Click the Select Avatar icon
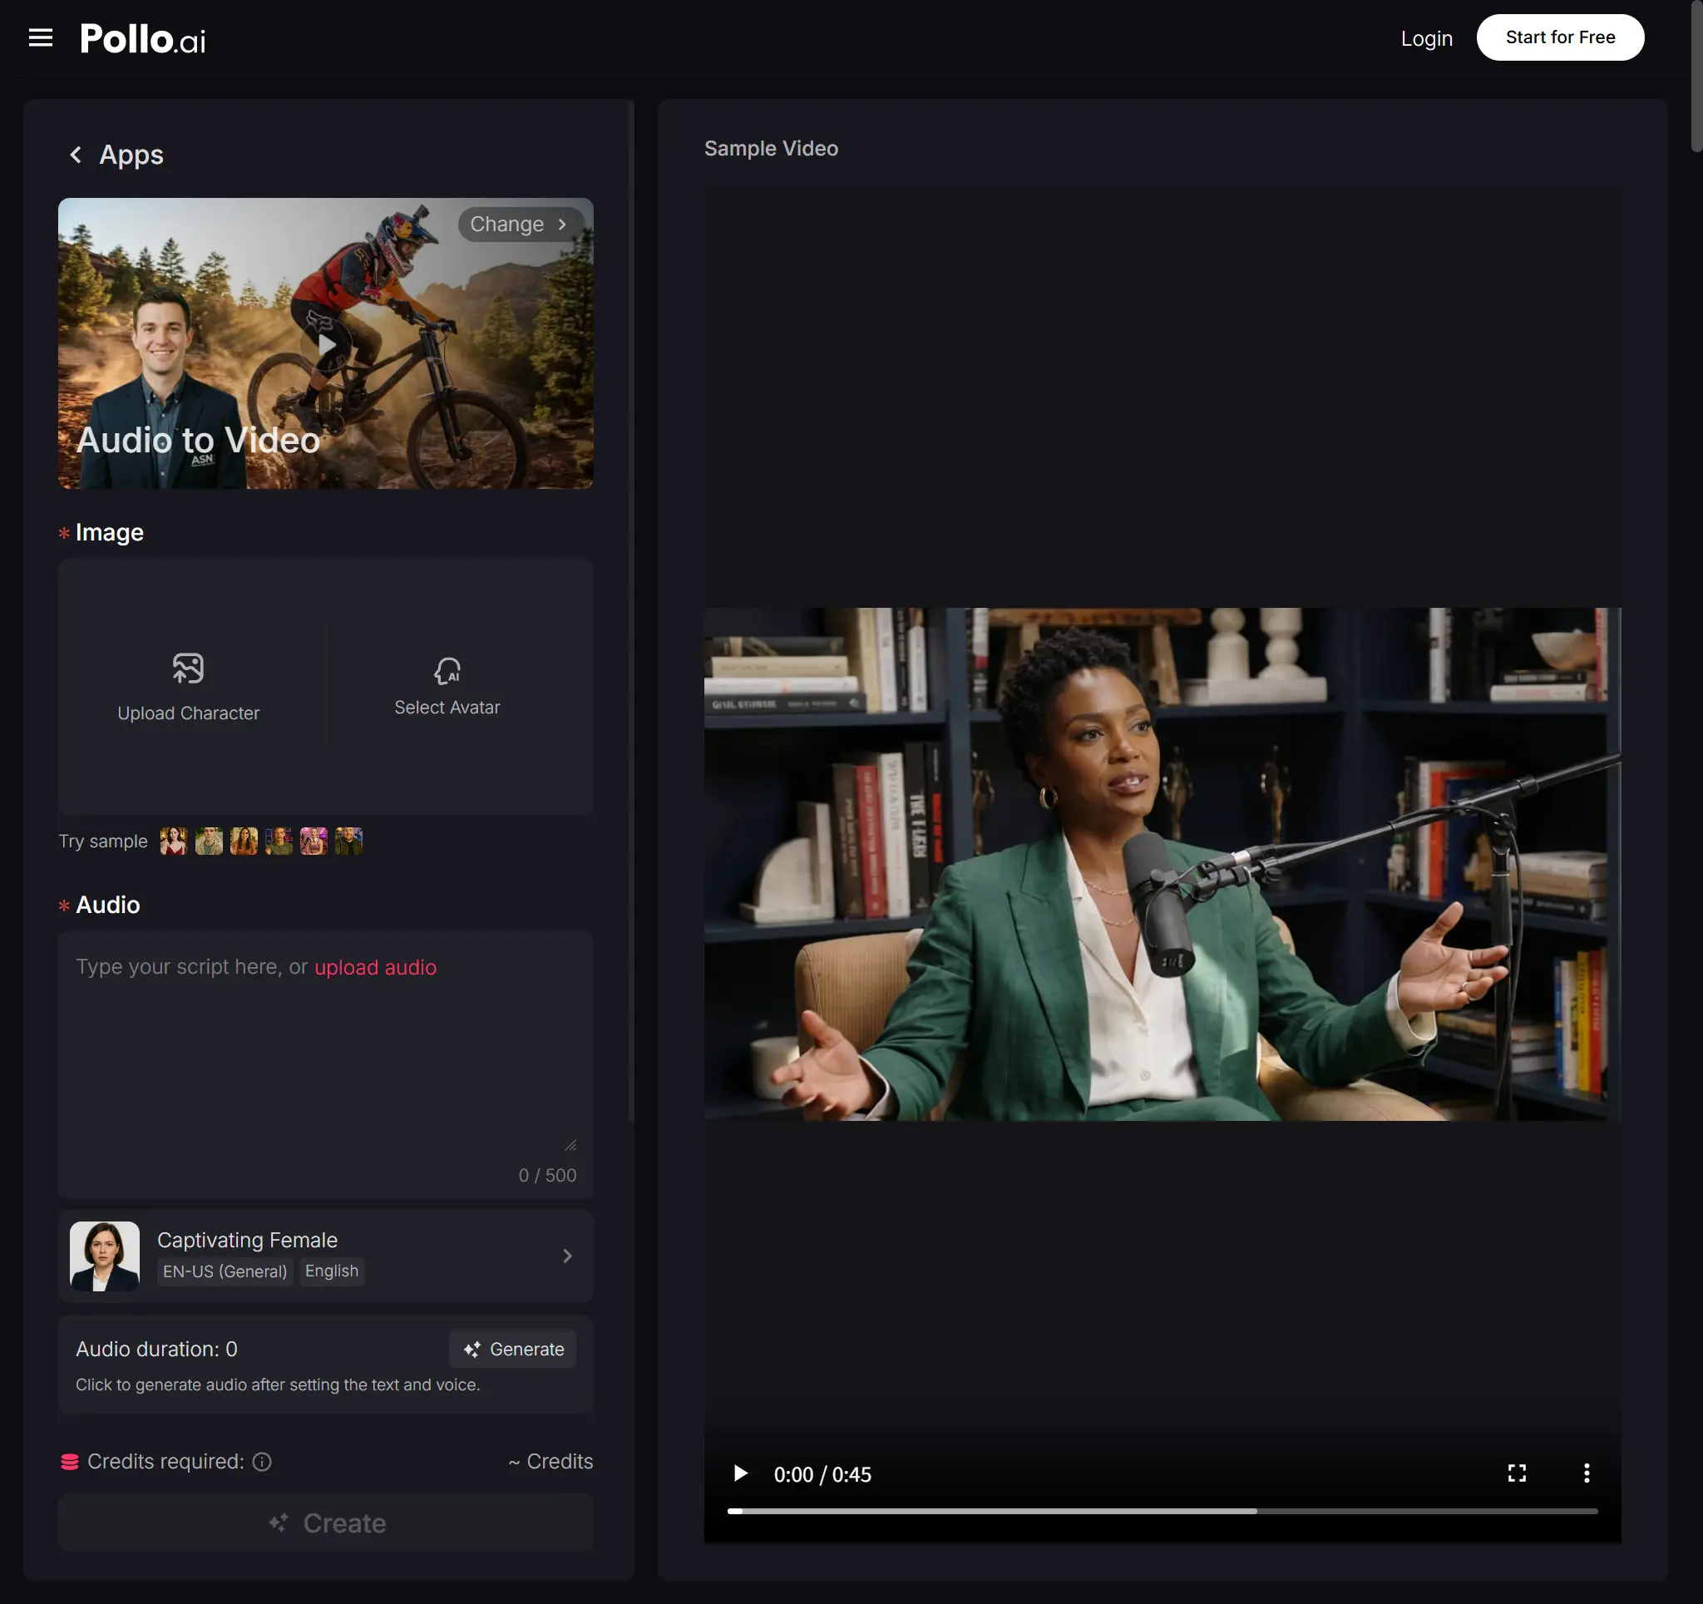 tap(447, 671)
